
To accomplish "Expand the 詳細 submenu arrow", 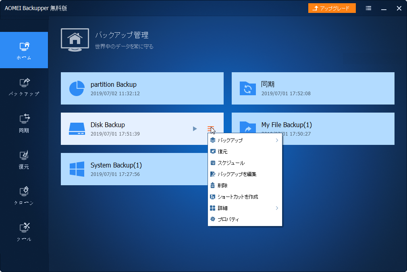I will [x=277, y=208].
